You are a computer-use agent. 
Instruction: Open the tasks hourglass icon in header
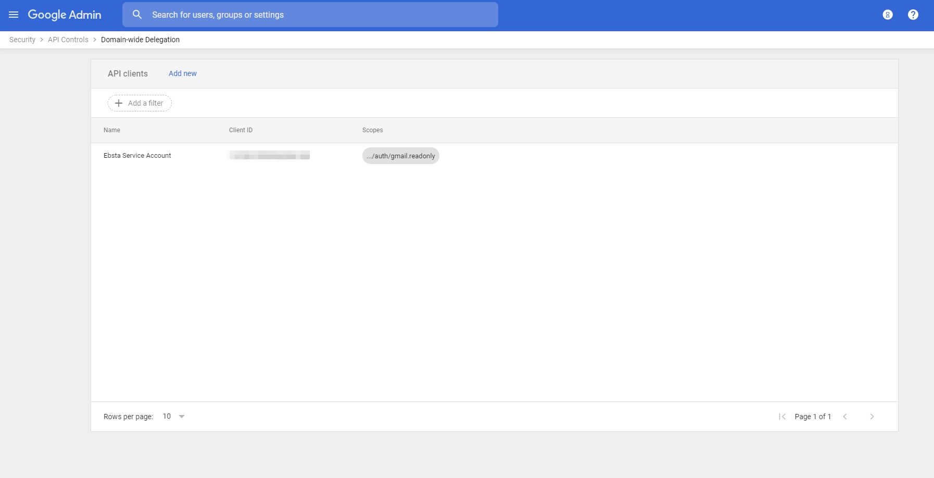click(888, 15)
